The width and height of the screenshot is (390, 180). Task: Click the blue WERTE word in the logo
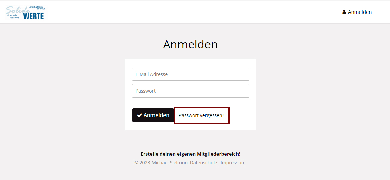click(x=33, y=16)
